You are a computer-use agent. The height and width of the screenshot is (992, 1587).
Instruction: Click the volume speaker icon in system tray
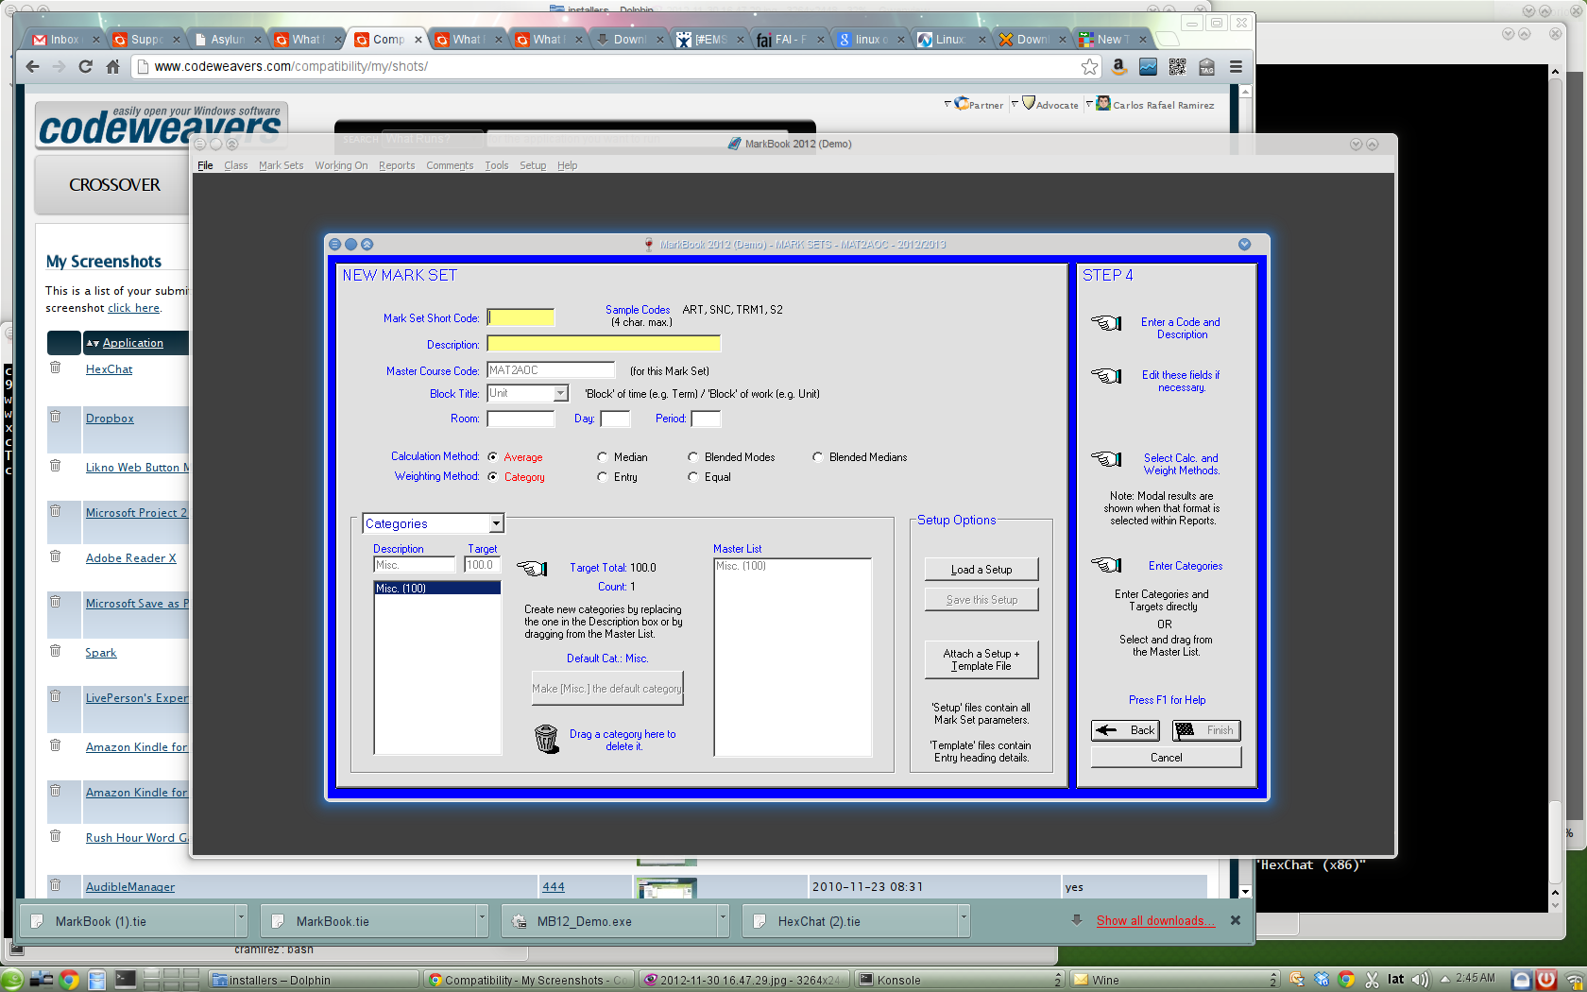1420,980
